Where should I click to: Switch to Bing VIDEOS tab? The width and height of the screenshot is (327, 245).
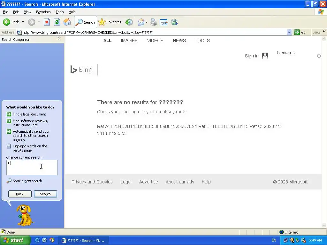[155, 41]
